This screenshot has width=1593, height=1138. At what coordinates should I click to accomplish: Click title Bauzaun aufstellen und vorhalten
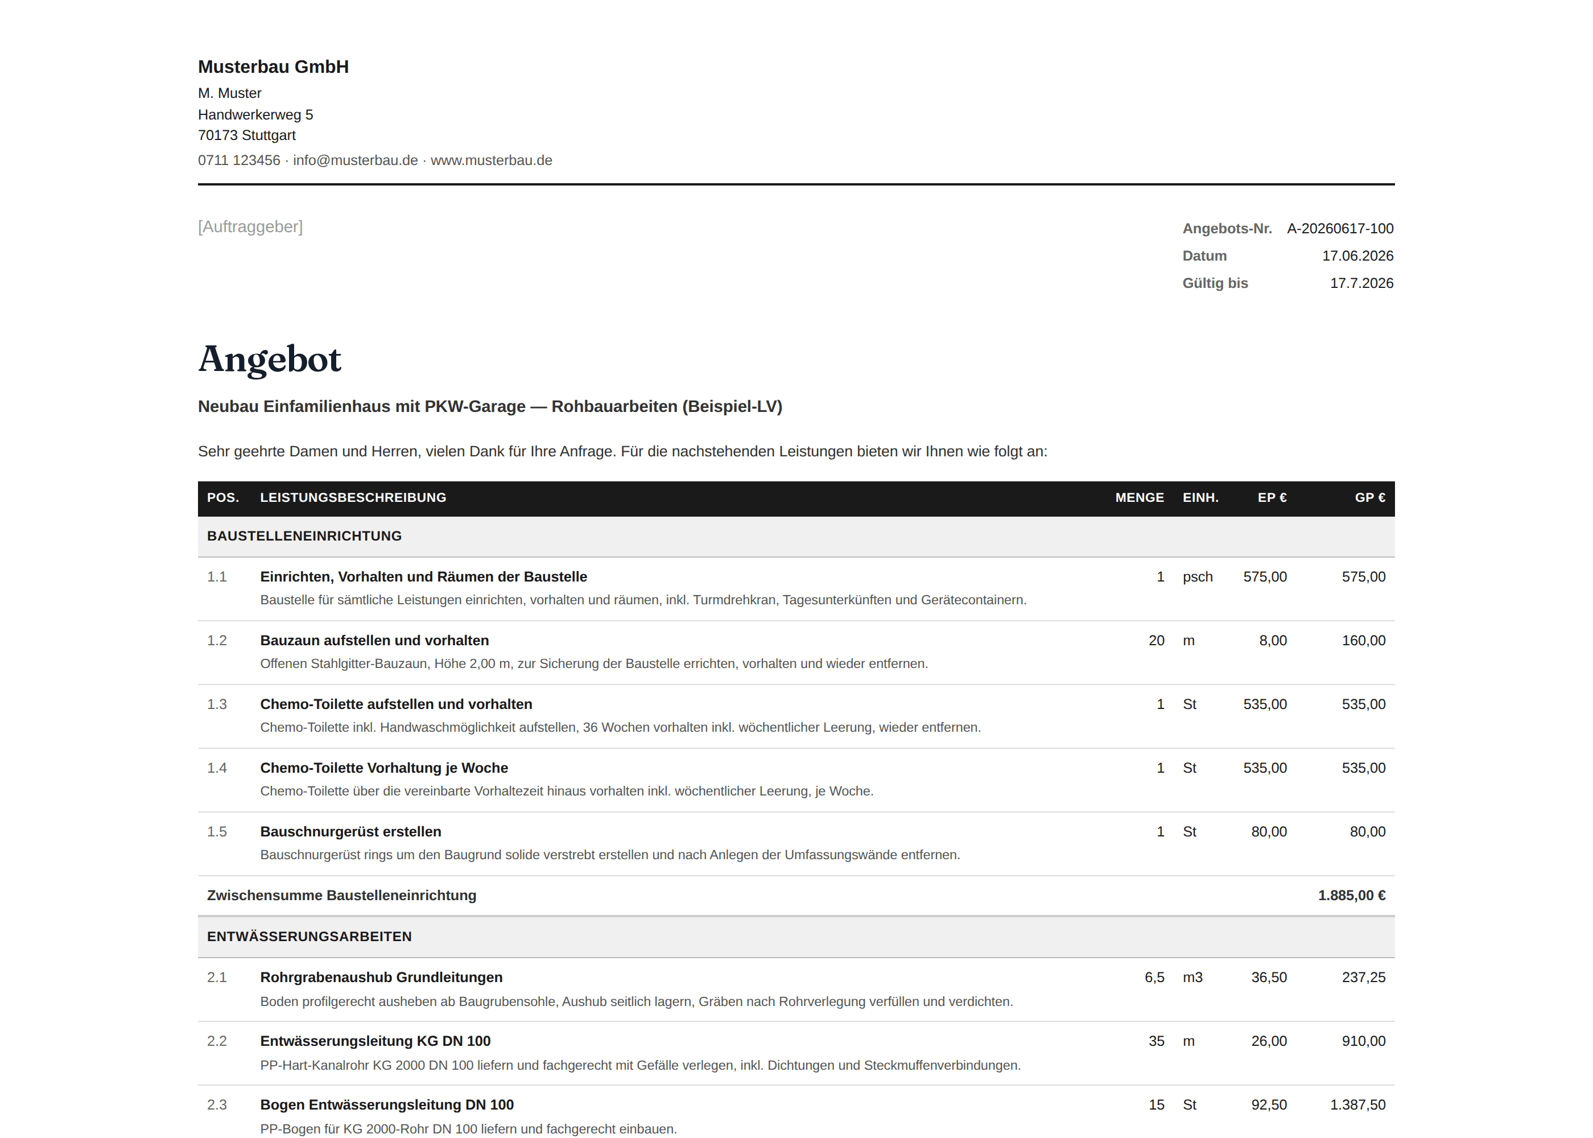coord(374,641)
